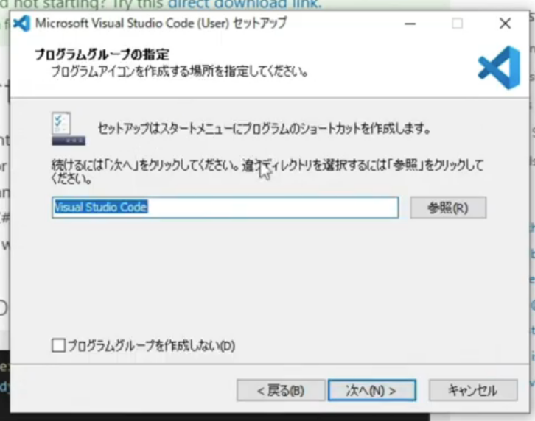
Task: Click the プログラムアイコンを作成する場所 subtitle text
Action: tap(178, 72)
